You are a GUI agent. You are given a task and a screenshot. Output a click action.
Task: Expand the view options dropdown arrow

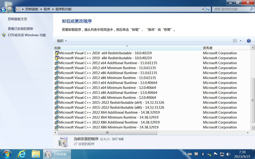[241, 41]
